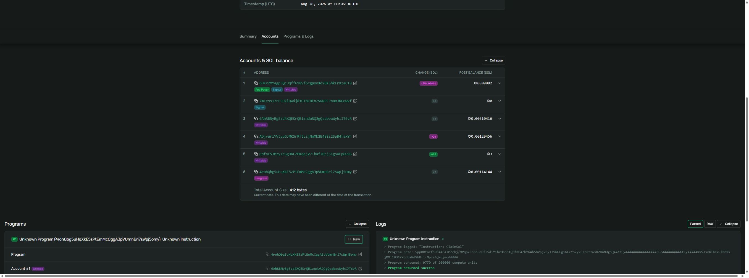749x278 pixels.
Task: Select the Accounts tab
Action: point(270,37)
